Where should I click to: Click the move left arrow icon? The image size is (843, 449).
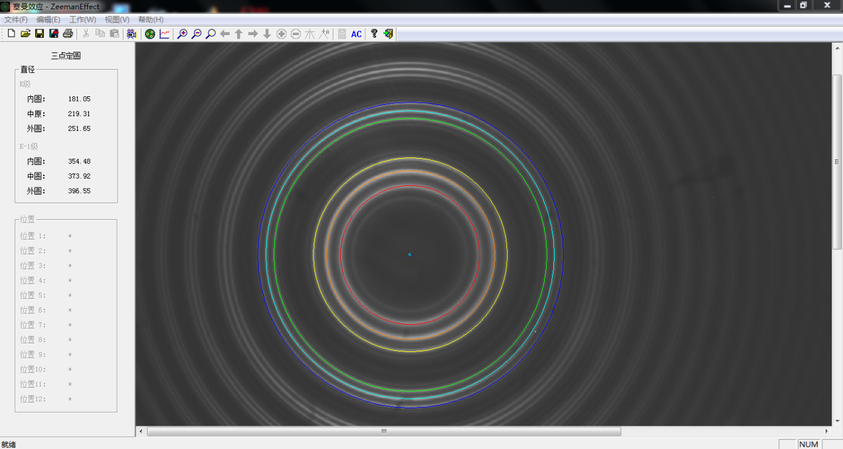coord(225,34)
